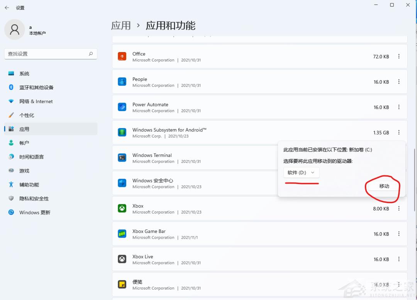This screenshot has width=417, height=300.
Task: Open 网络 & Internet settings
Action: 36,101
